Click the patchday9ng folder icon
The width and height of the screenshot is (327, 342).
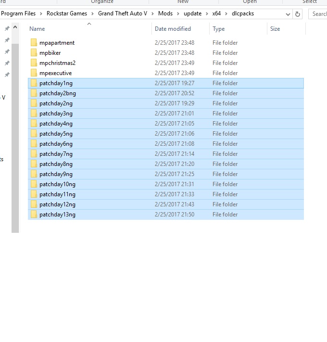tap(34, 174)
